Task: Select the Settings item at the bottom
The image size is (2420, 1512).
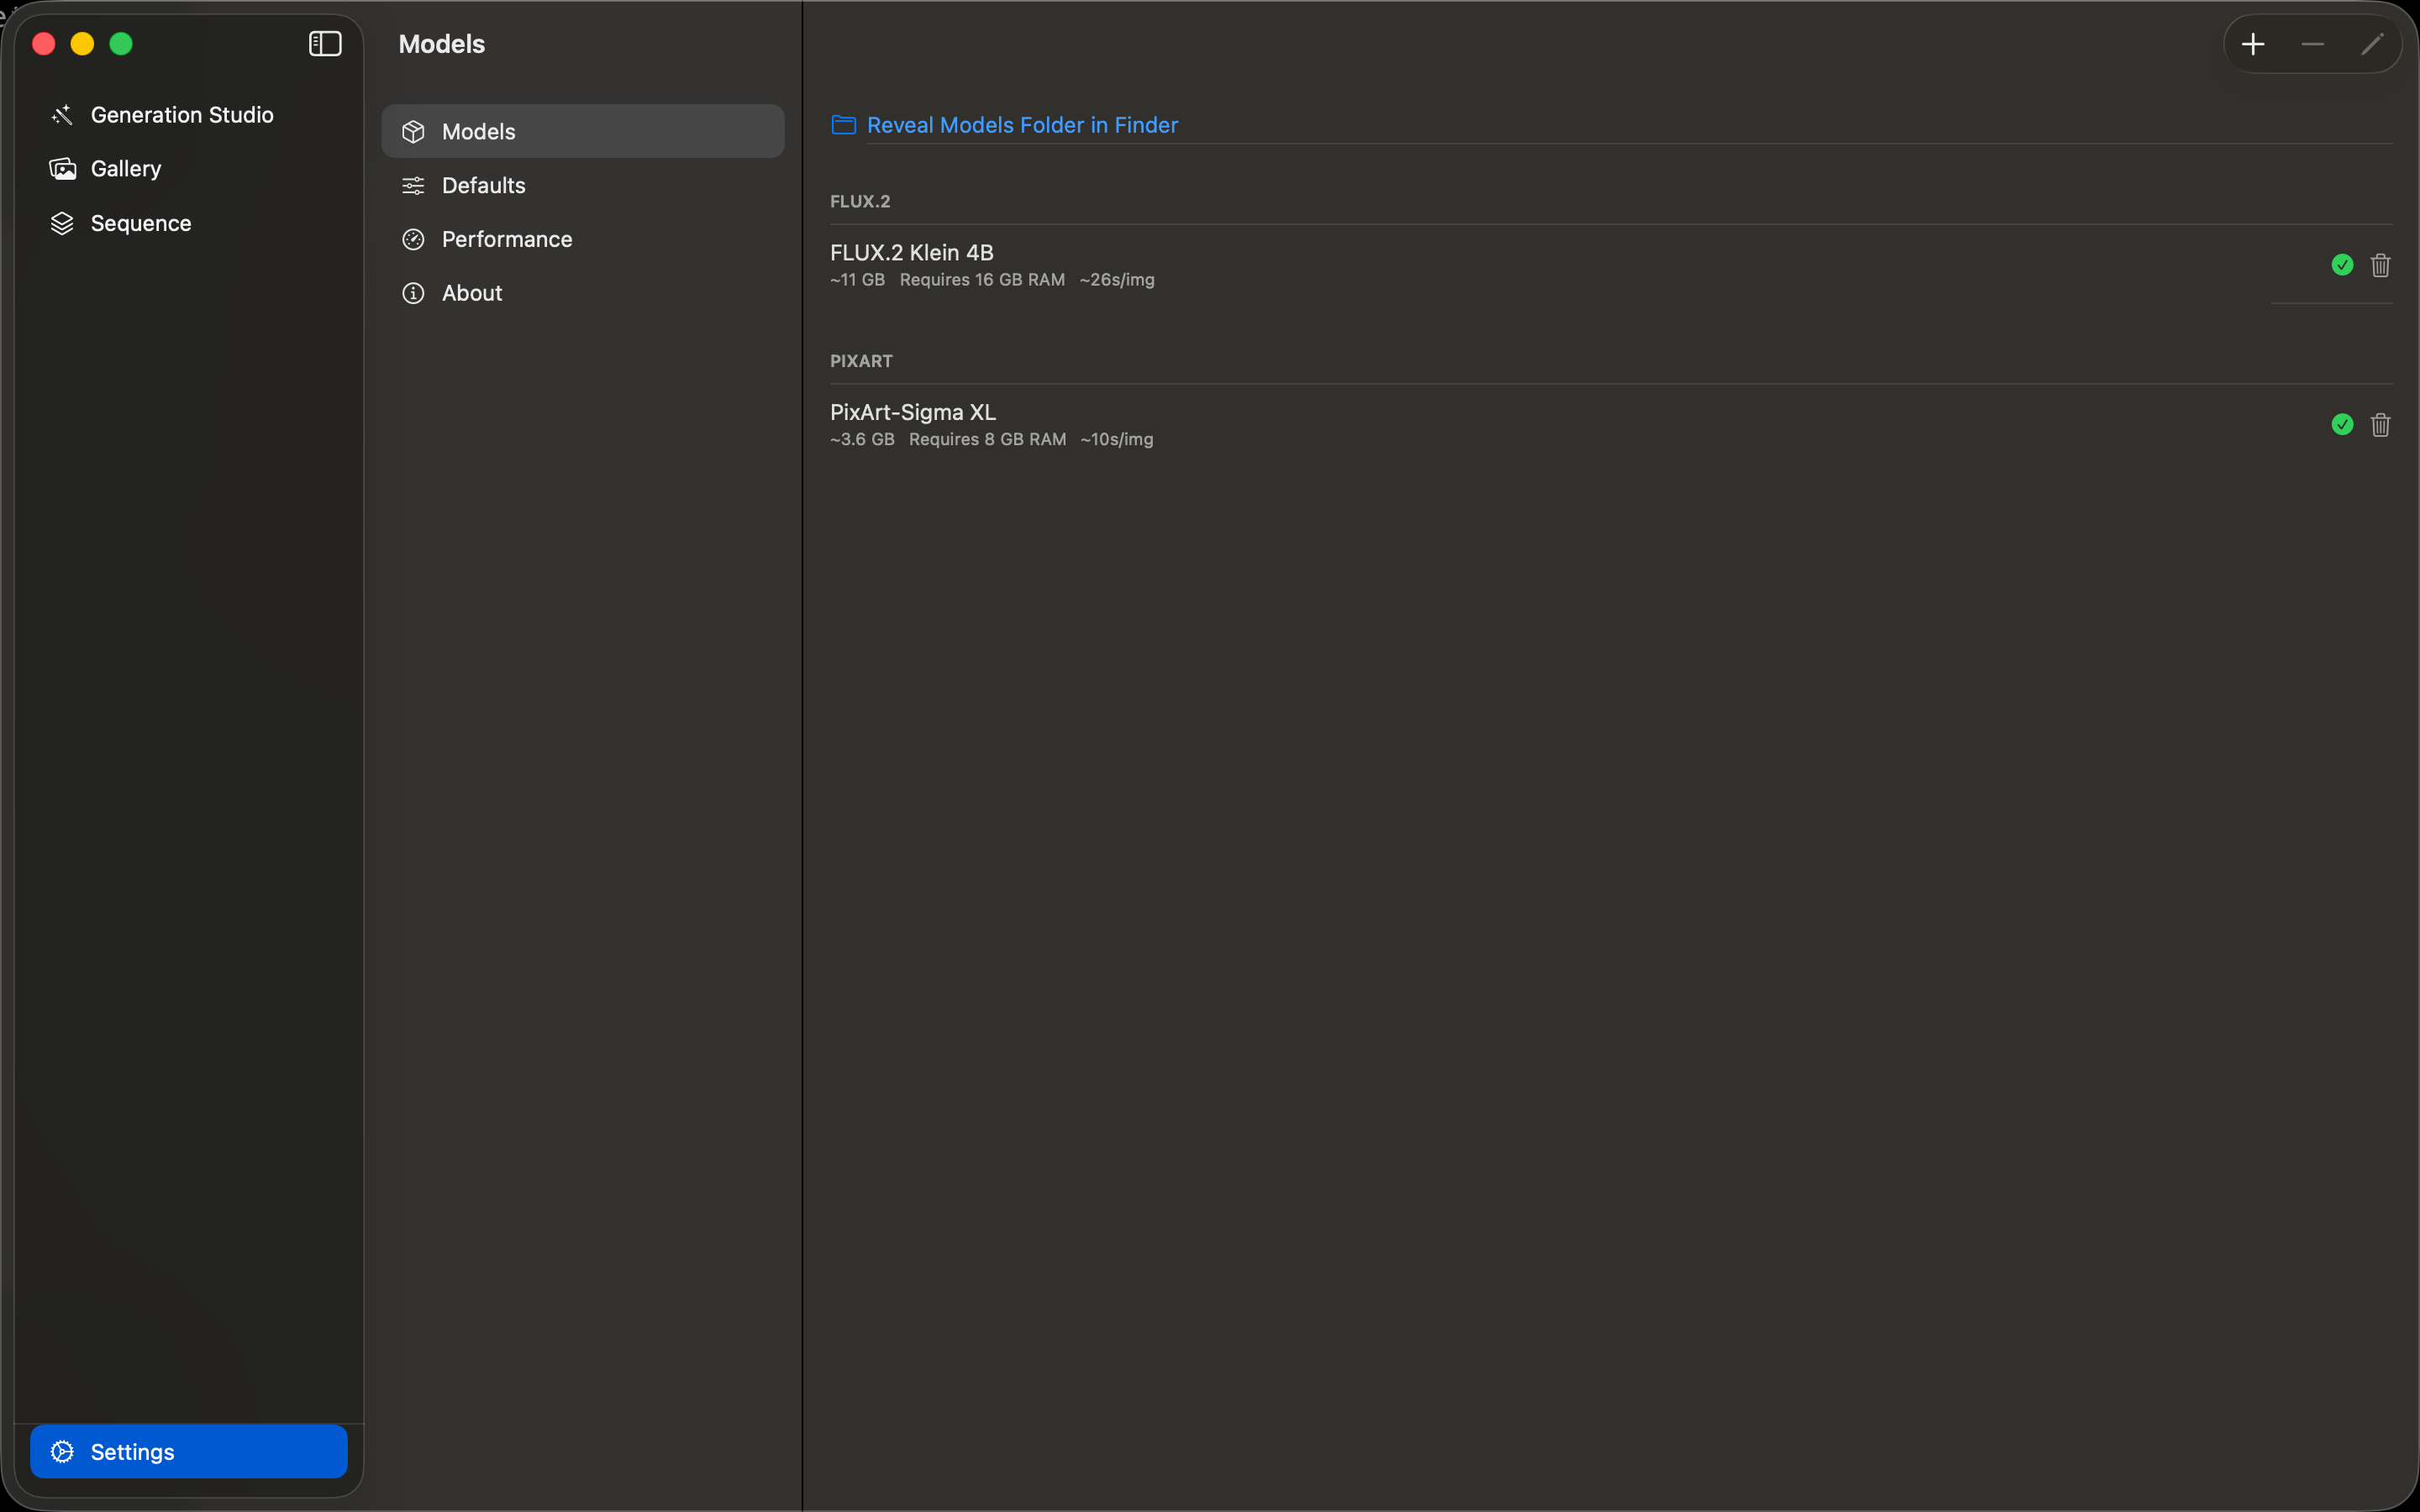Action: click(x=189, y=1451)
